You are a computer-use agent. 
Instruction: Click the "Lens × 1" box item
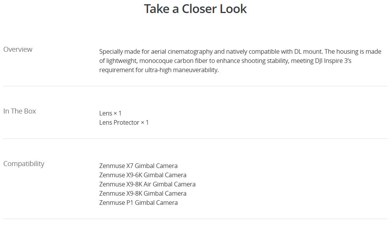[110, 113]
